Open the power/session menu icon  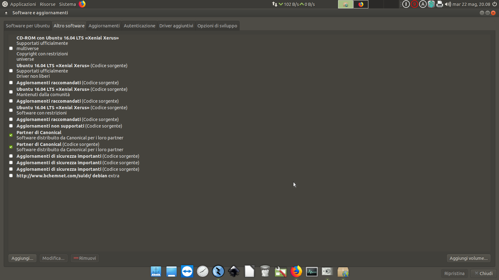coord(495,4)
